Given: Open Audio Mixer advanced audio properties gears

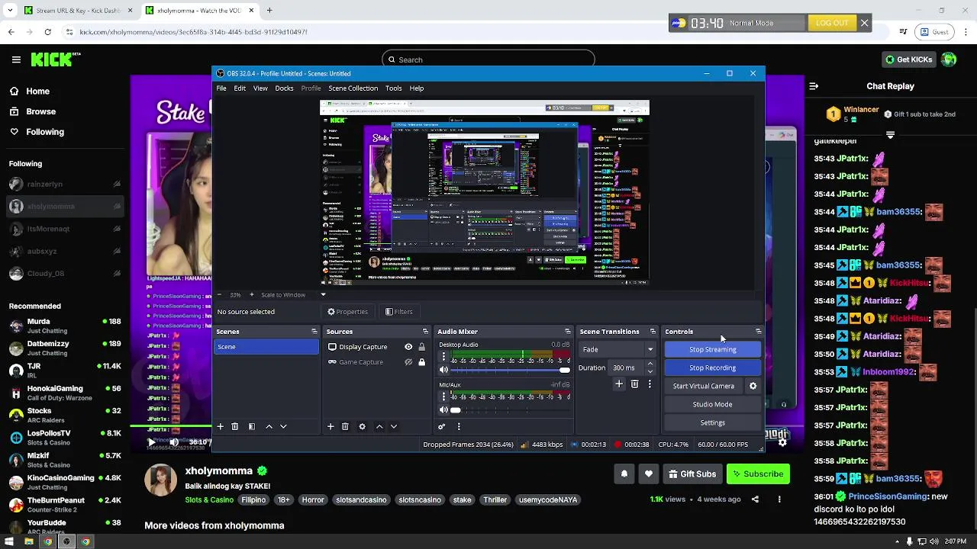Looking at the screenshot, I should coord(441,427).
